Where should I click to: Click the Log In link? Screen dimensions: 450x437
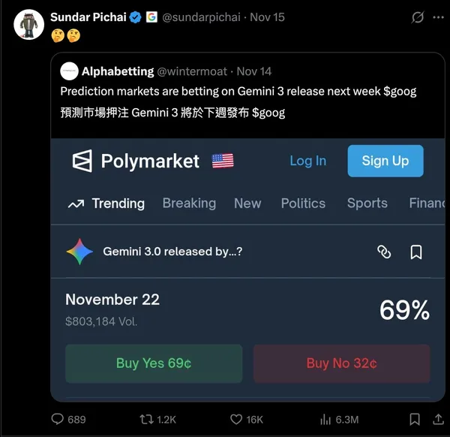(x=307, y=161)
